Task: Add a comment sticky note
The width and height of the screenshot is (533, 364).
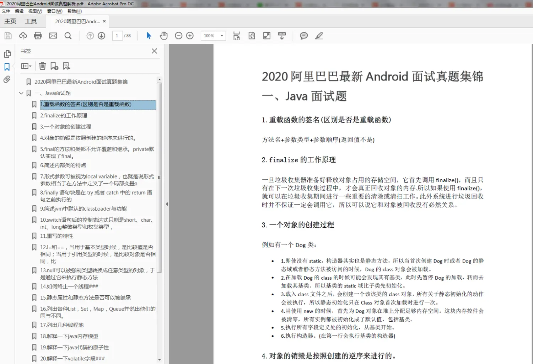Action: click(304, 36)
